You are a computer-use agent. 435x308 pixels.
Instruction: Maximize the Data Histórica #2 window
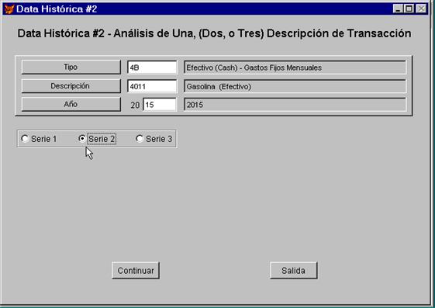409,9
